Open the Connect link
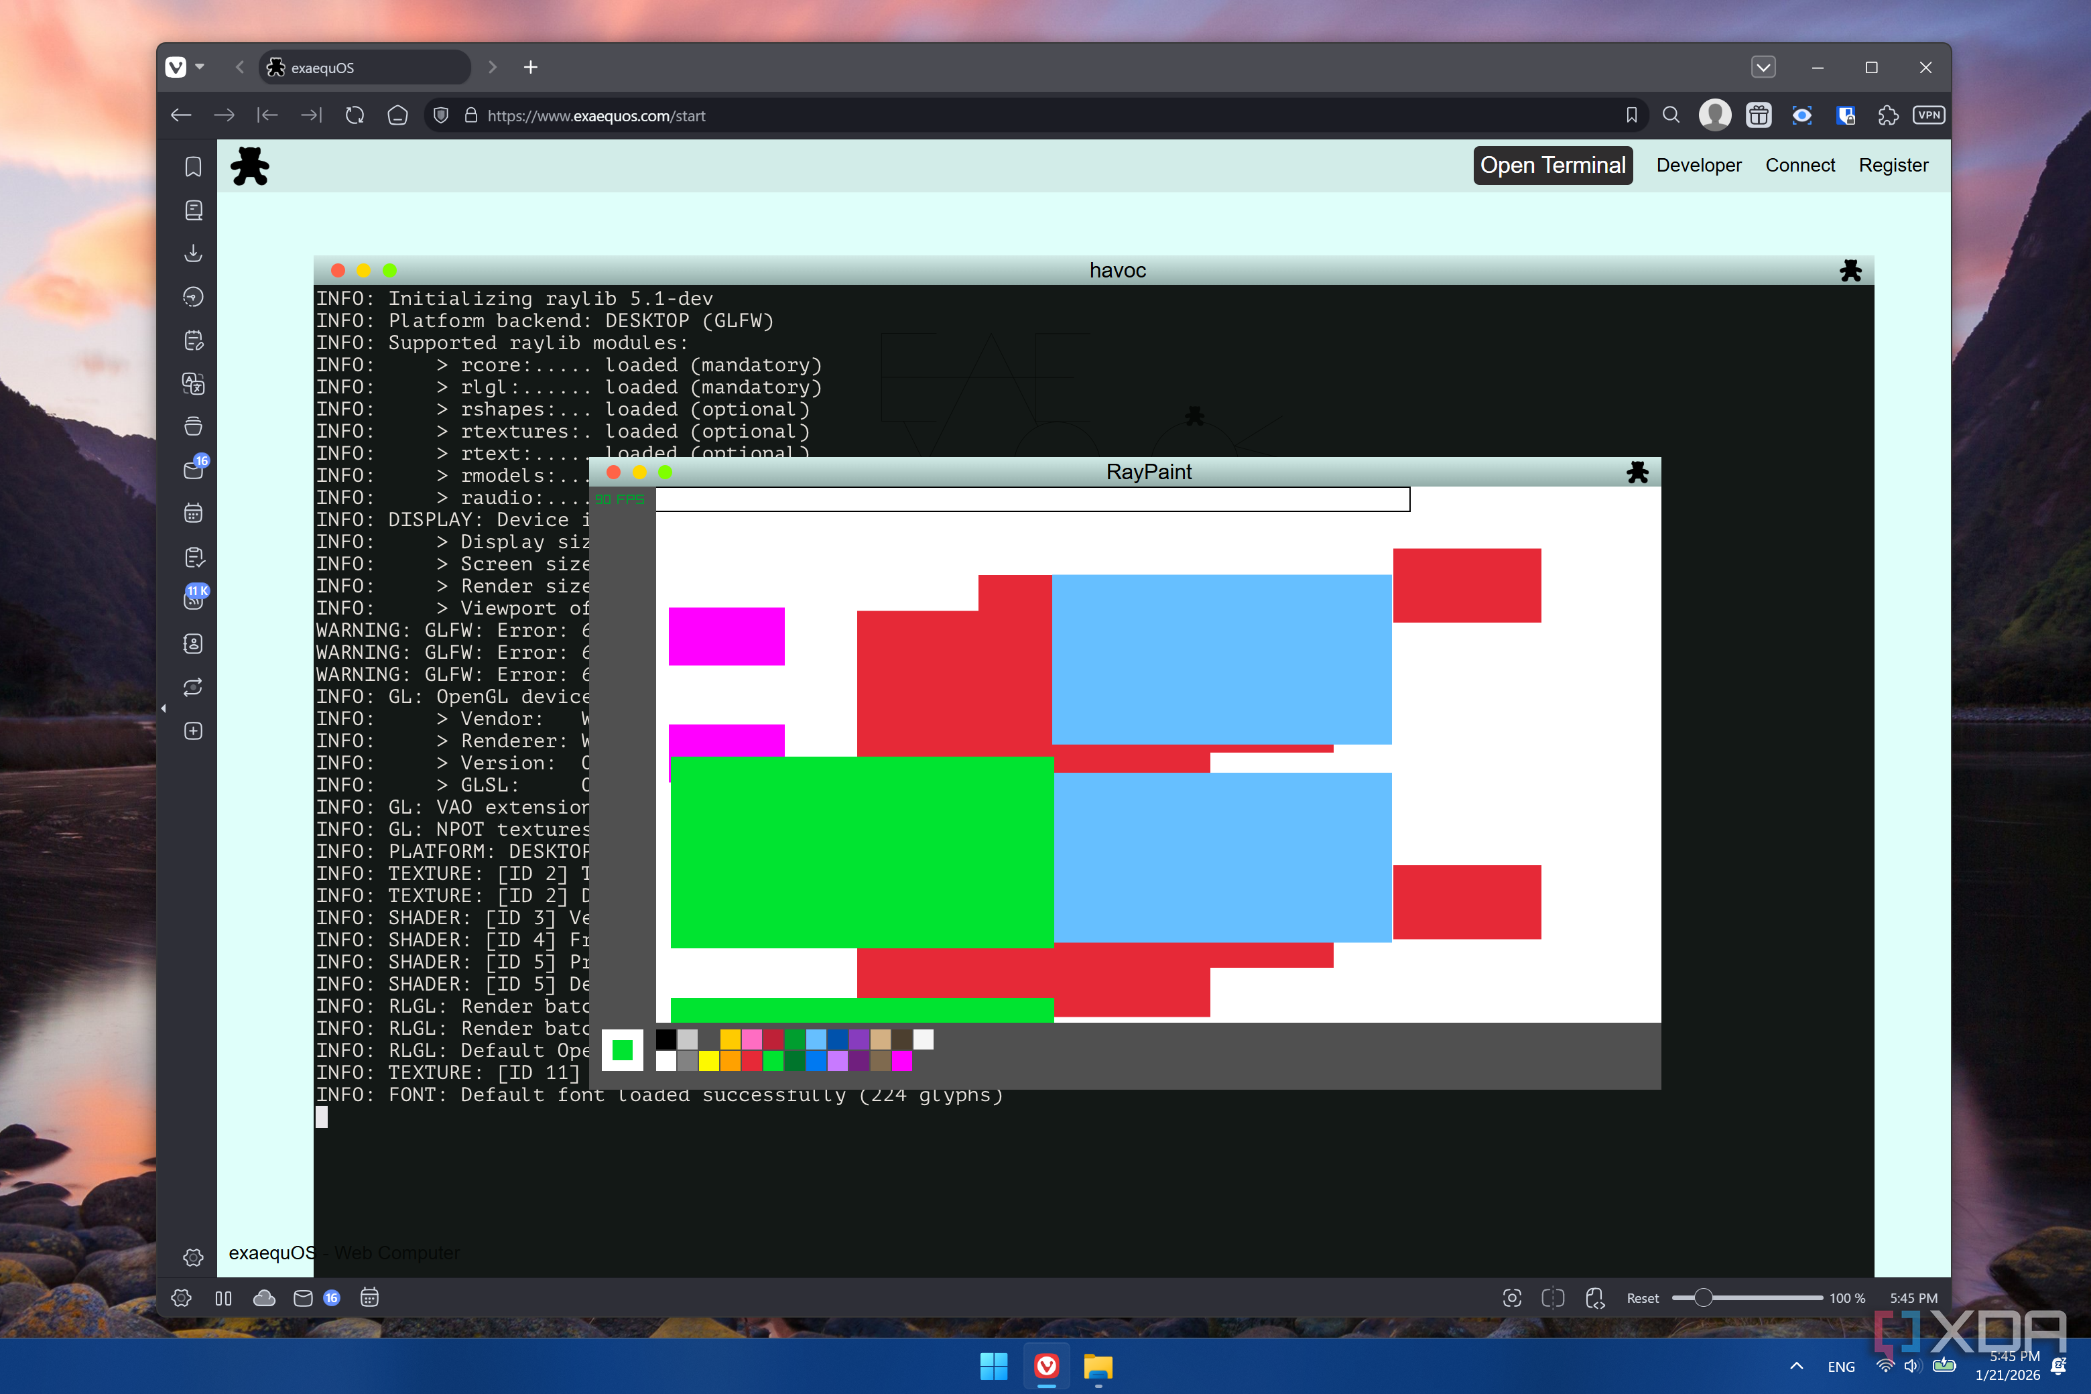2091x1394 pixels. (1799, 166)
